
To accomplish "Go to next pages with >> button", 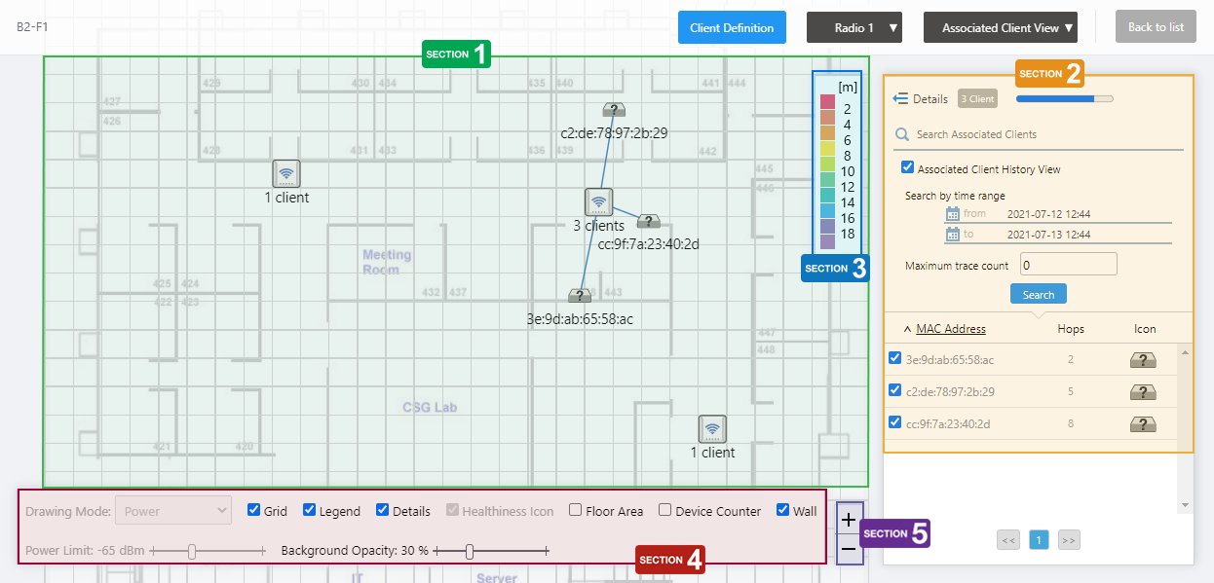I will [1069, 540].
